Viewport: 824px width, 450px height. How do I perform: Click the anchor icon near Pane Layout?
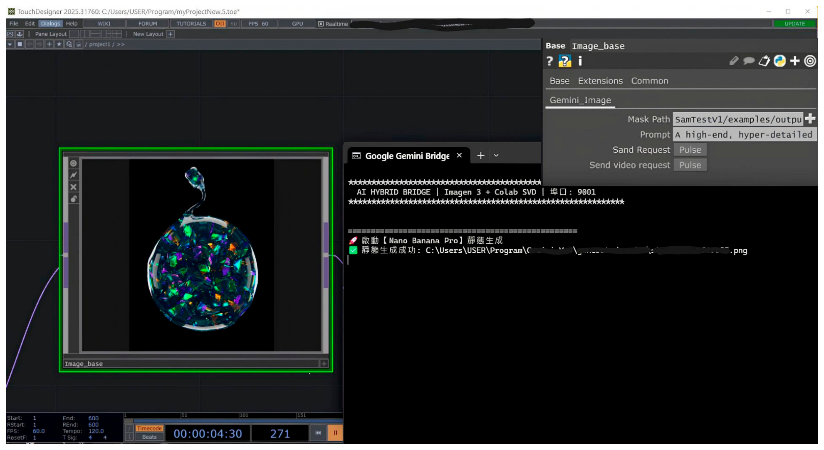tap(20, 34)
